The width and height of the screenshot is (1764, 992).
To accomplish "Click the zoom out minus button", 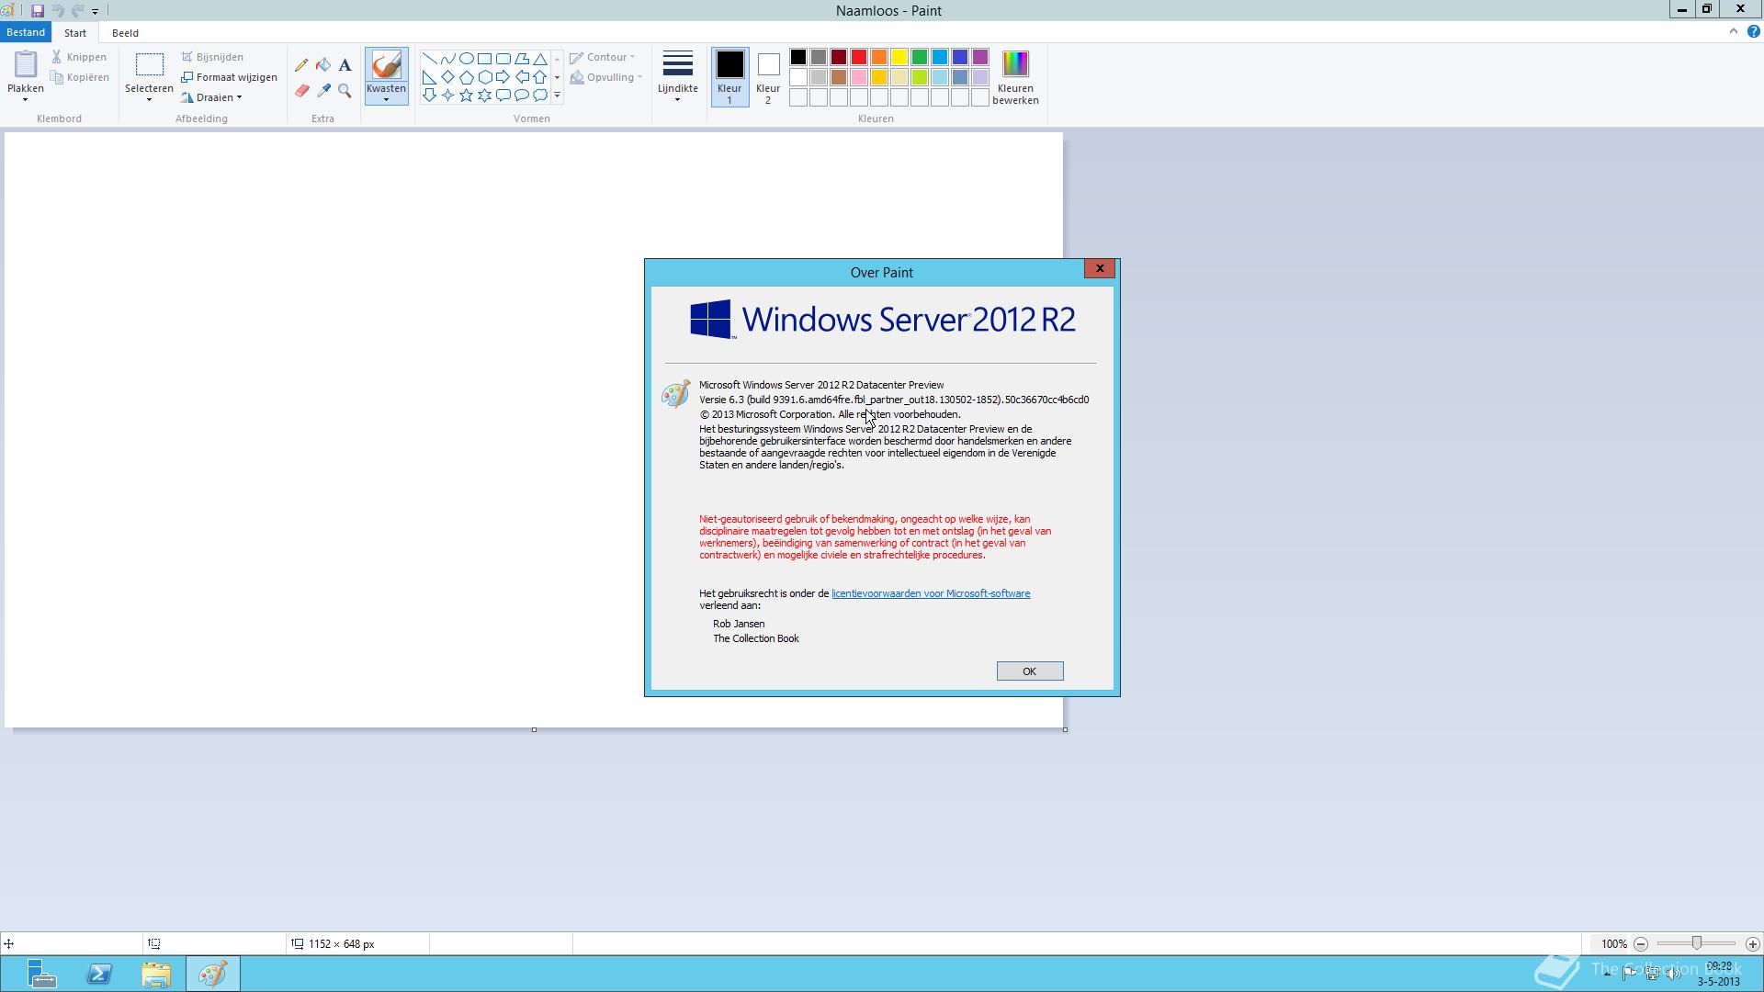I will 1641,944.
